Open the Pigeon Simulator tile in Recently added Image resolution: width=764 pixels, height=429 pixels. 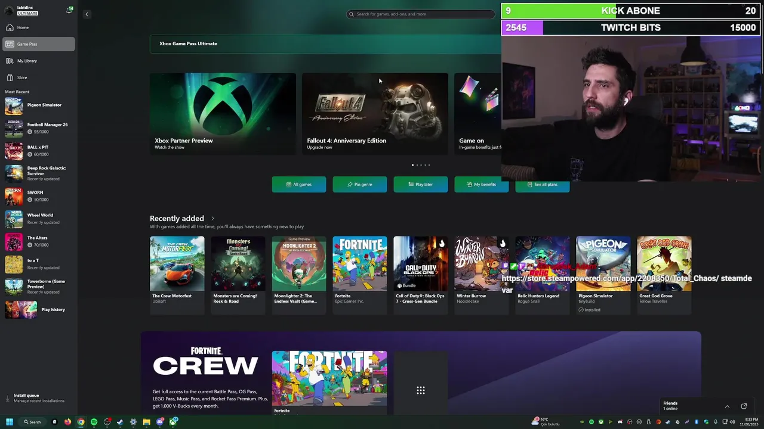coord(603,274)
